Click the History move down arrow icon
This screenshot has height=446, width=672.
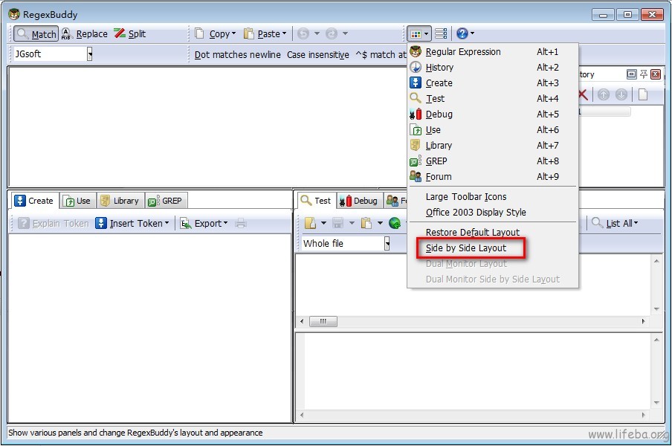[x=621, y=94]
